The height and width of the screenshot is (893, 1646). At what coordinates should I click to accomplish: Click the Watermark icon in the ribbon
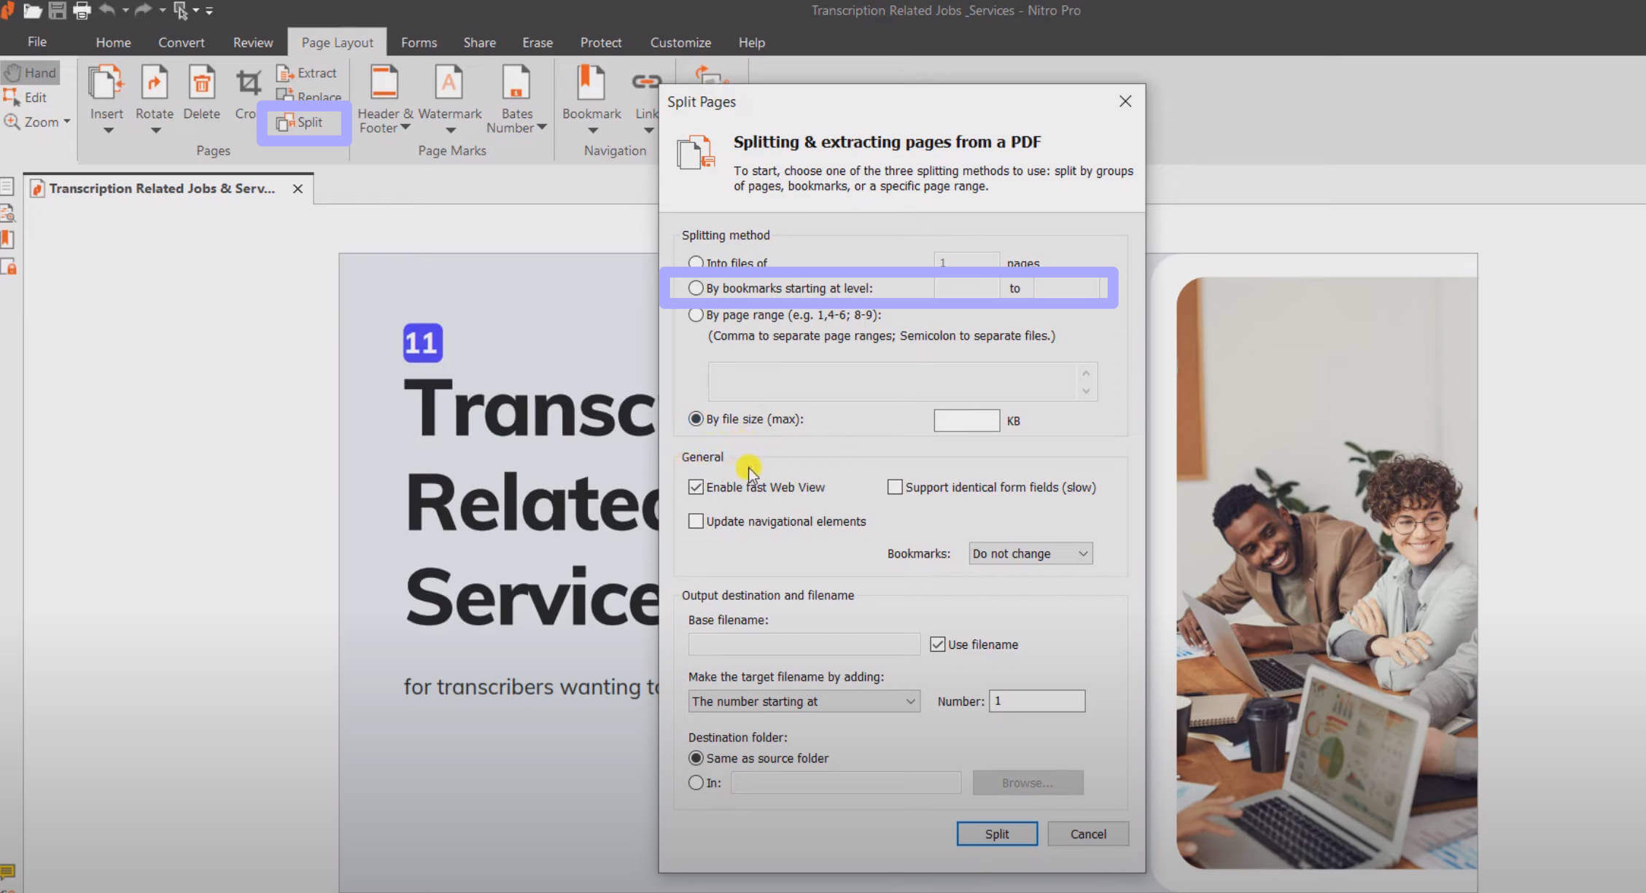[x=449, y=83]
